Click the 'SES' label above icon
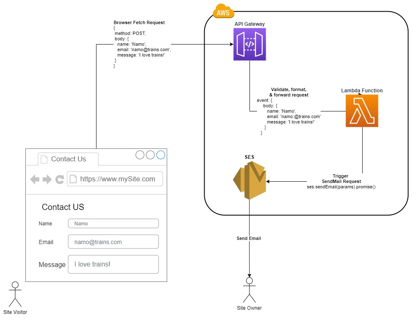Image resolution: width=420 pixels, height=321 pixels. coord(250,157)
